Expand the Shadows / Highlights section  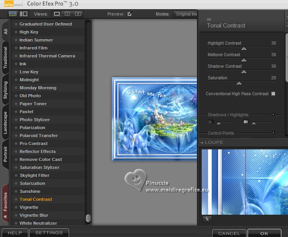[273, 115]
